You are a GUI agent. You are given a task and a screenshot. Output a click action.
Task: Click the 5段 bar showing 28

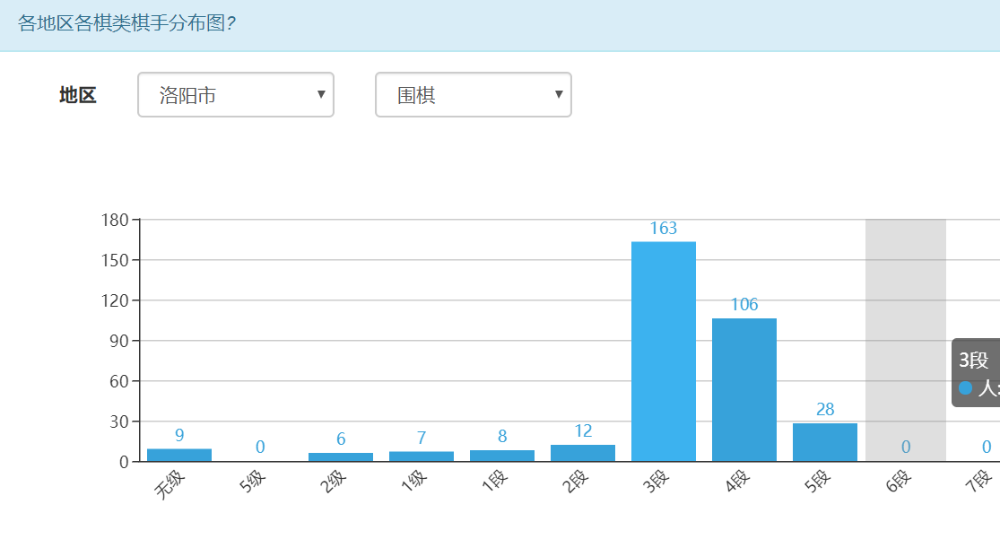[824, 442]
